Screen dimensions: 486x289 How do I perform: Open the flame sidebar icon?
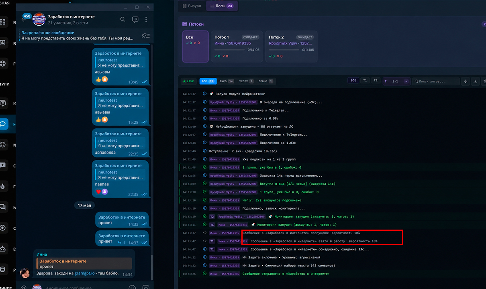pyautogui.click(x=3, y=186)
